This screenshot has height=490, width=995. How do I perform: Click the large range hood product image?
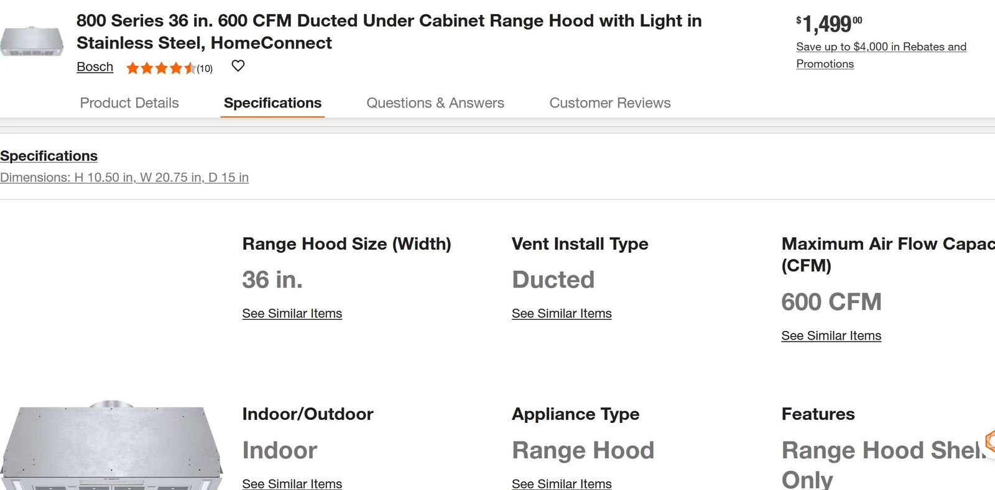pos(112,446)
